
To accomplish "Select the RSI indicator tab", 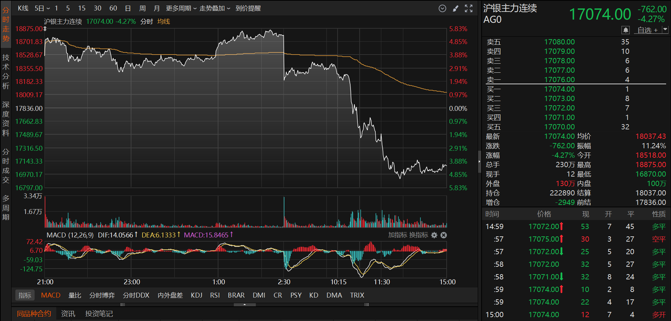I will point(215,295).
